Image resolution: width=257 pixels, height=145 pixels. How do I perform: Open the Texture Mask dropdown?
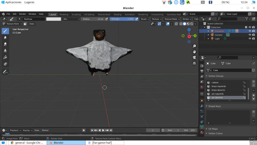tap(172, 19)
